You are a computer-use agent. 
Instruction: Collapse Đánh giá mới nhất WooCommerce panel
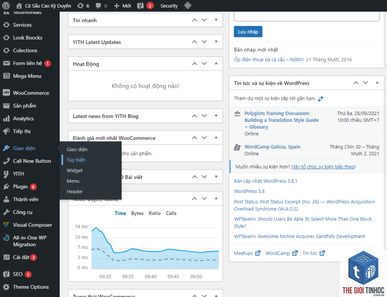216,137
